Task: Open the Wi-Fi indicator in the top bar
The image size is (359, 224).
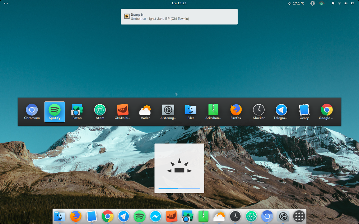Action: pos(339,3)
